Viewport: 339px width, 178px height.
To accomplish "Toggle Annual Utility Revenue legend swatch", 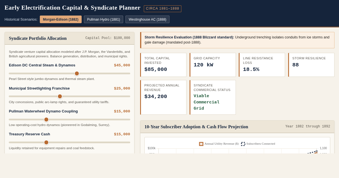I will click(201, 144).
